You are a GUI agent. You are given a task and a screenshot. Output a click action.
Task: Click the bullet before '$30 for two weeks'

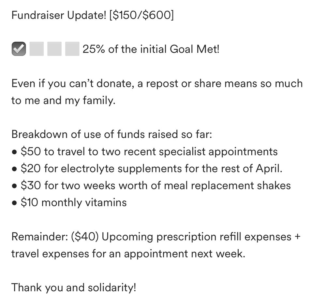14,186
